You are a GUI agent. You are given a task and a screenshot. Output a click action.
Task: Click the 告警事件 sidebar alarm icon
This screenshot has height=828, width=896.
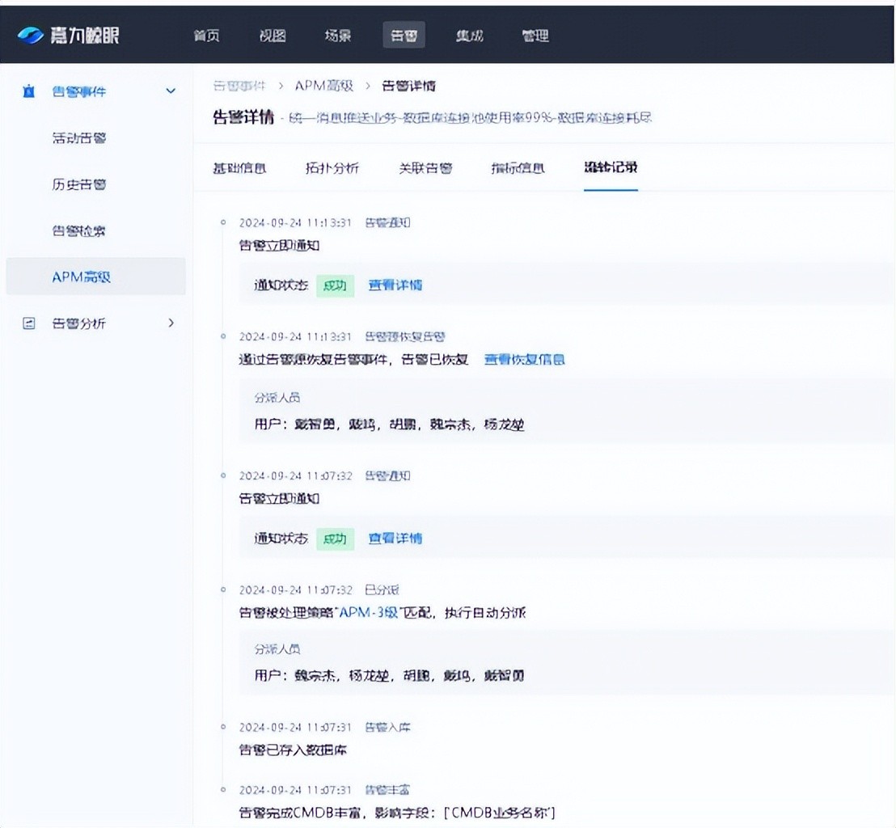coord(29,91)
